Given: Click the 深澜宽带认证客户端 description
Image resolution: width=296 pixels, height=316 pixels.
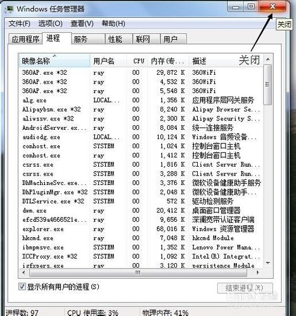Looking at the screenshot, I should 223,219.
